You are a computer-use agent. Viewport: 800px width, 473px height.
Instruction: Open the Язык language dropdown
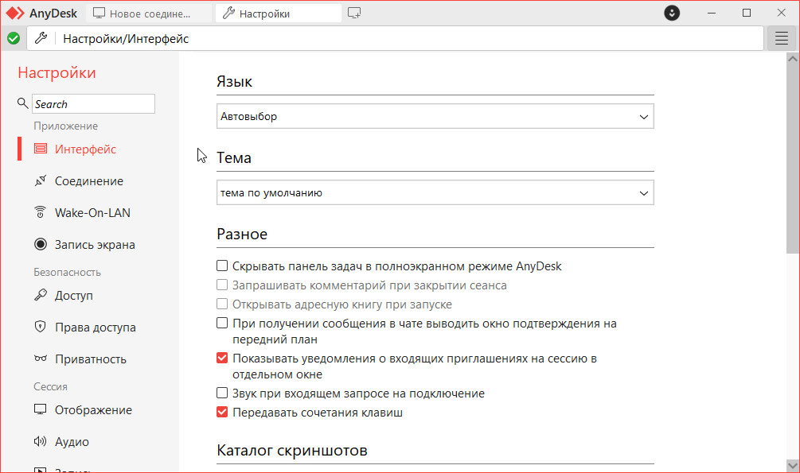point(435,117)
